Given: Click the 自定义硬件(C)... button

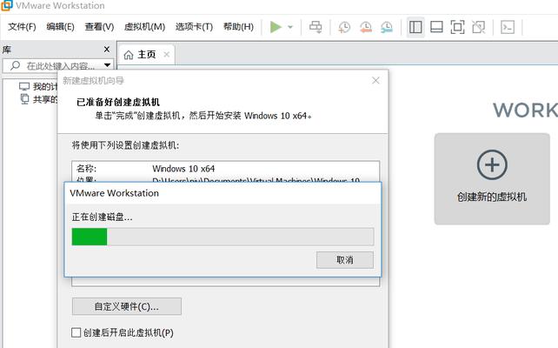Looking at the screenshot, I should (x=127, y=306).
